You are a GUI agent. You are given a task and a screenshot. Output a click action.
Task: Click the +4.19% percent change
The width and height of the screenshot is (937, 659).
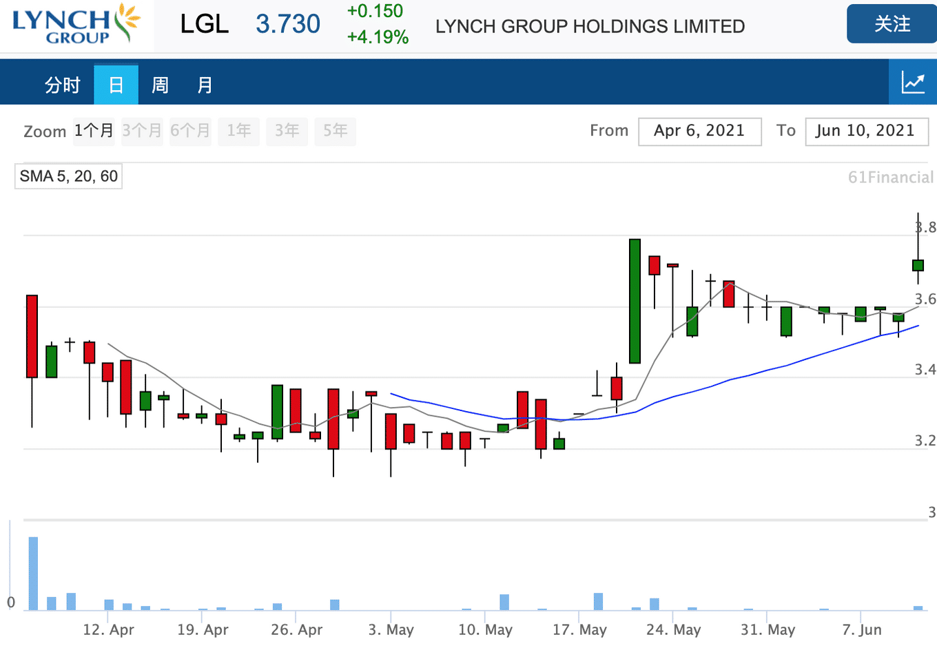(x=378, y=37)
